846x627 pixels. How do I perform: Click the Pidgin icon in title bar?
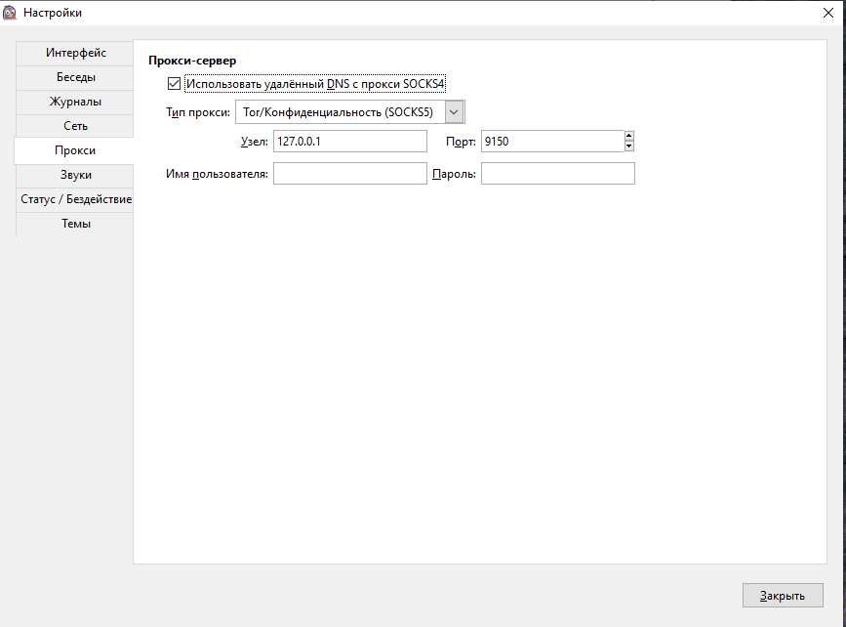tap(9, 13)
